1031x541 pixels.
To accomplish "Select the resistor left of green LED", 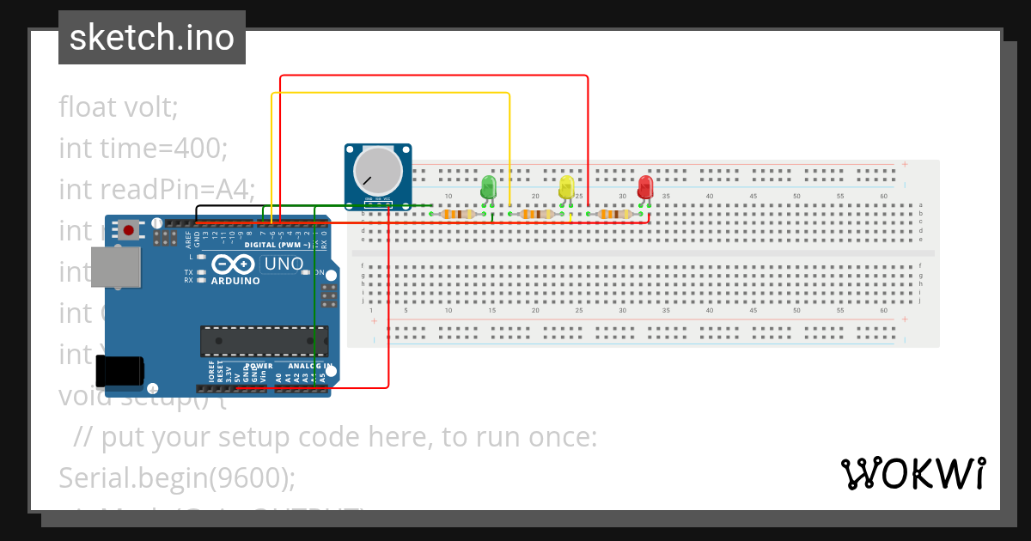I will point(456,214).
